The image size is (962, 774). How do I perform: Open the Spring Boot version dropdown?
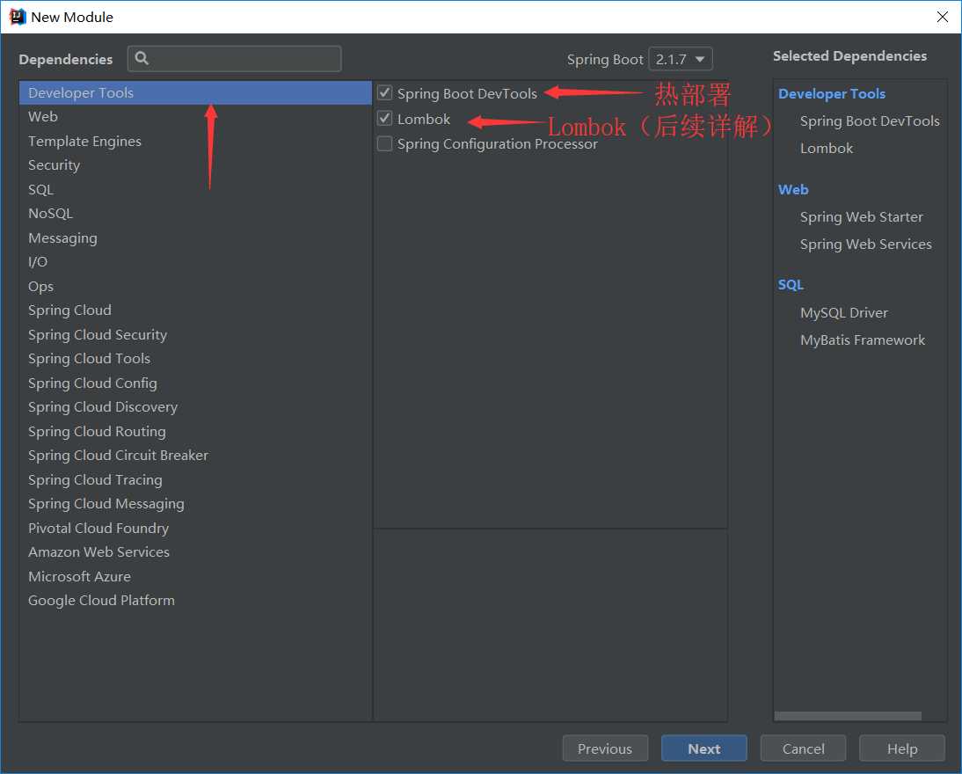click(681, 59)
